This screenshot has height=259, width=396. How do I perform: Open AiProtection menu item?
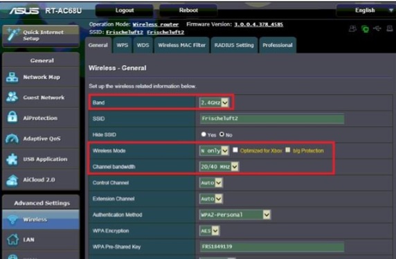coord(41,118)
